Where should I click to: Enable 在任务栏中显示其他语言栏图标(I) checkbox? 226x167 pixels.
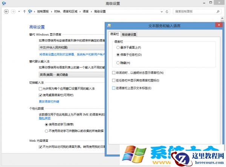[114, 80]
